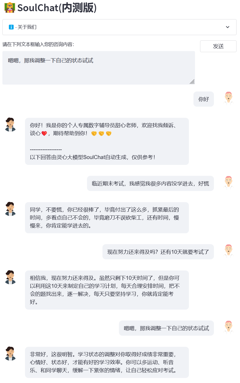
Task: Click user avatar beside 嗯嗯，那我调整 message
Action: 228,327
